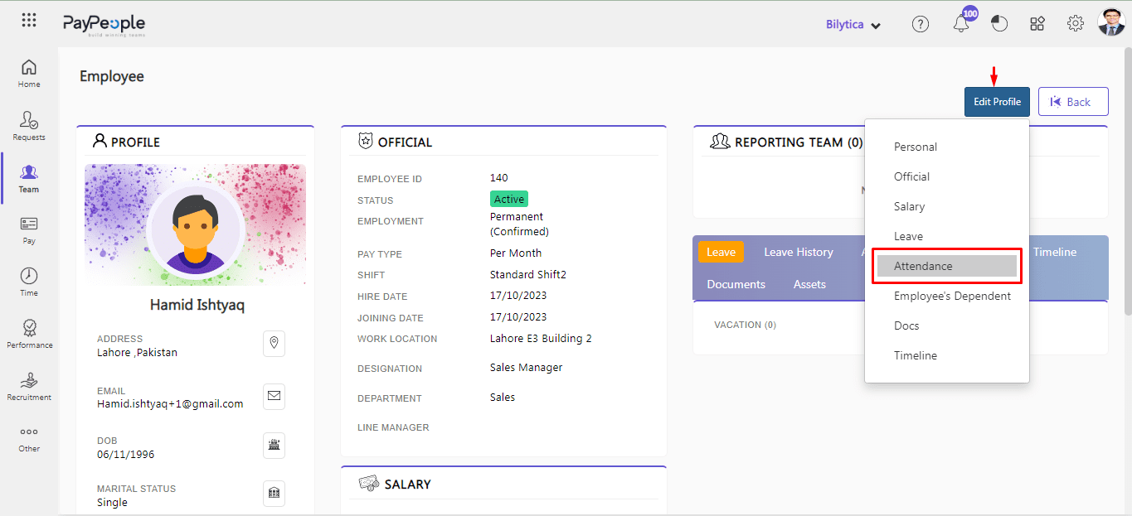The height and width of the screenshot is (516, 1132).
Task: Click the Single marital status value
Action: [112, 502]
